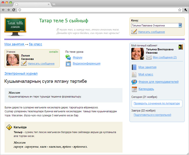
Task: Click the Максат heading
Action: pyautogui.click(x=14, y=93)
